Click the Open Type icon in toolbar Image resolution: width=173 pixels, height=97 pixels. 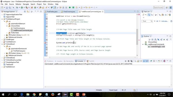click(x=40, y=8)
